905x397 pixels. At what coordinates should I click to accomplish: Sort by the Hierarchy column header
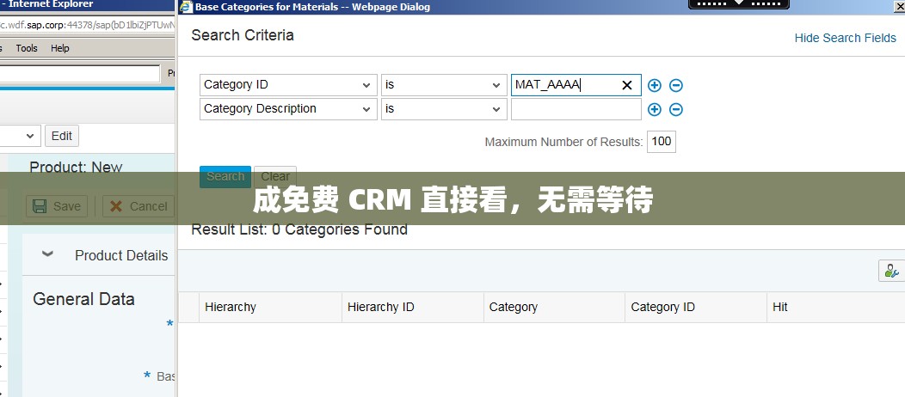pos(271,307)
